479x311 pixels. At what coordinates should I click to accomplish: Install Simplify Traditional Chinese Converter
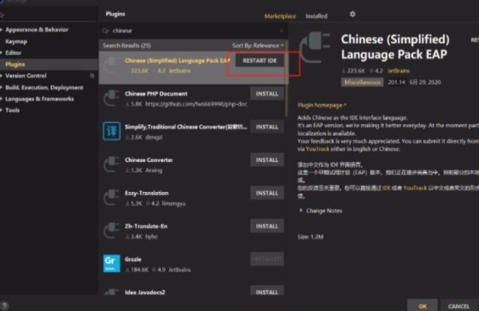pos(267,127)
